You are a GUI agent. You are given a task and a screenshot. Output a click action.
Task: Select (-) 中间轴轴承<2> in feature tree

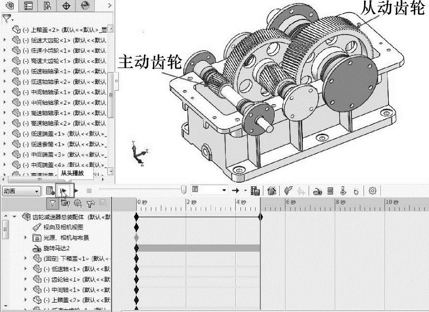click(64, 103)
